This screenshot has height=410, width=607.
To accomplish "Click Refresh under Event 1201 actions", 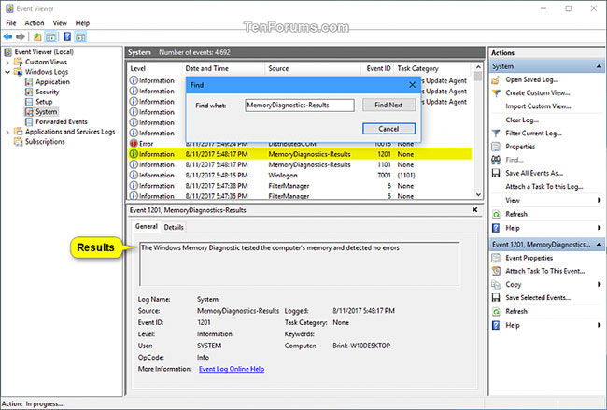I will (x=516, y=311).
